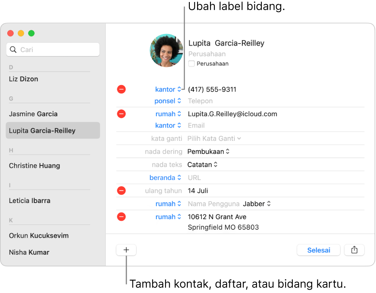Edit street 10612 N Grant Ave
This screenshot has width=376, height=293.
(x=217, y=217)
